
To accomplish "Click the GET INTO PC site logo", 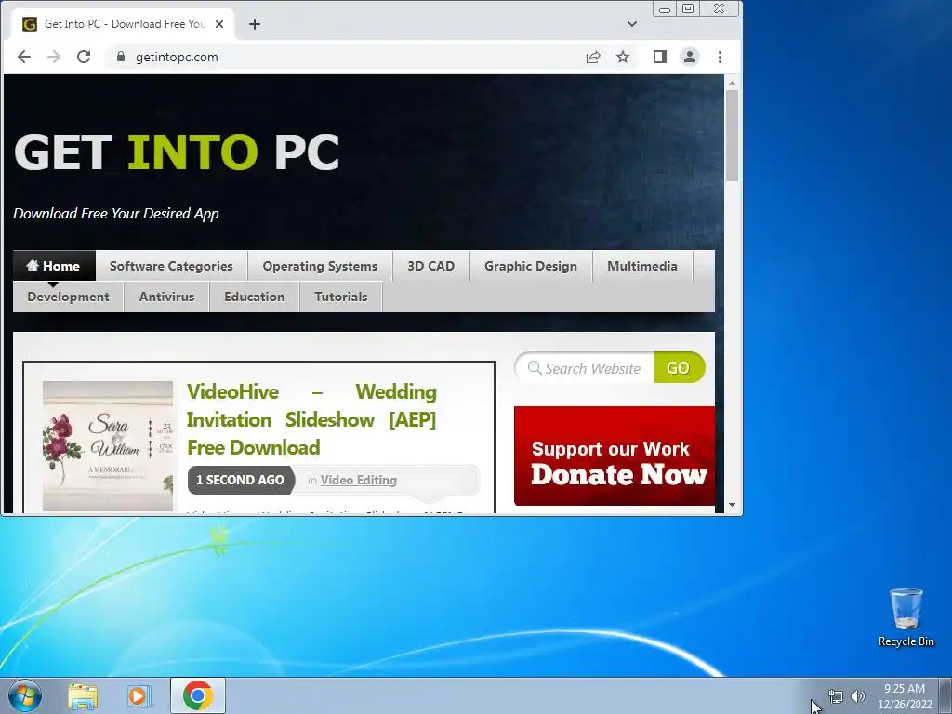I will pyautogui.click(x=177, y=152).
